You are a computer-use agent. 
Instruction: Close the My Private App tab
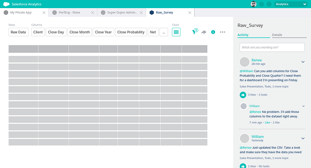[44, 13]
